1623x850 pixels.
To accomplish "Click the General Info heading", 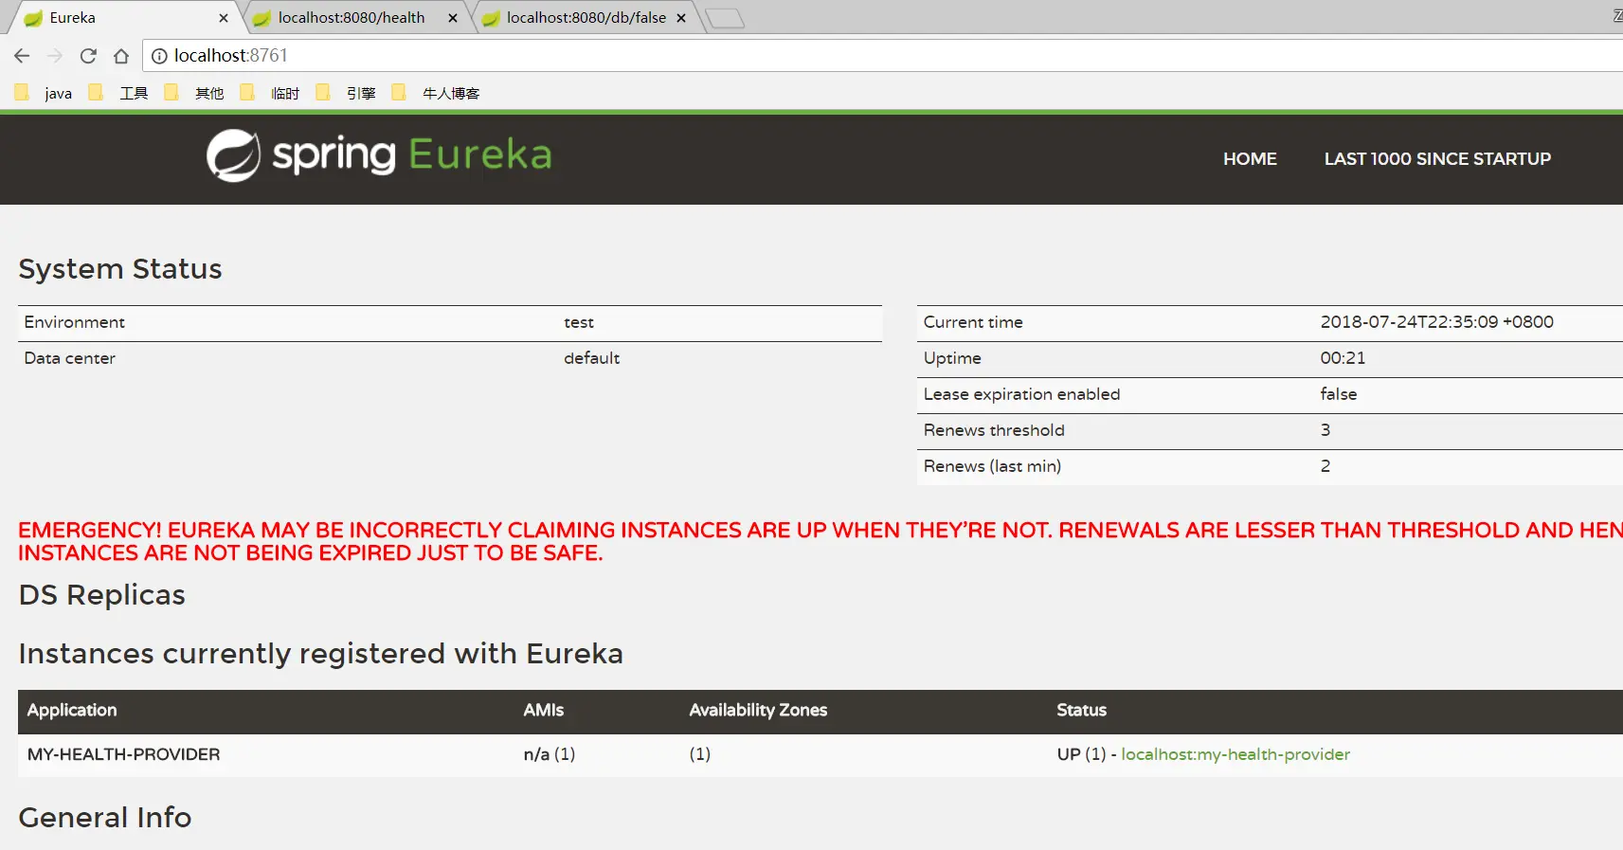I will (105, 818).
